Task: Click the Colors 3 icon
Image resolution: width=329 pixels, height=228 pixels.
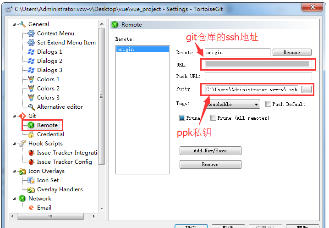Action: 31,98
